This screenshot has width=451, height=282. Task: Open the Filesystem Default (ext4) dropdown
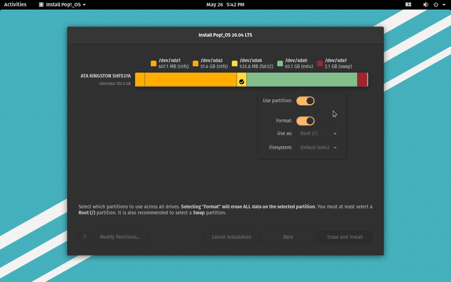(319, 148)
